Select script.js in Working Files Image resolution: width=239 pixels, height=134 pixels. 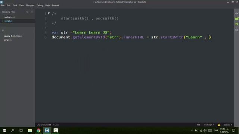pos(8,21)
